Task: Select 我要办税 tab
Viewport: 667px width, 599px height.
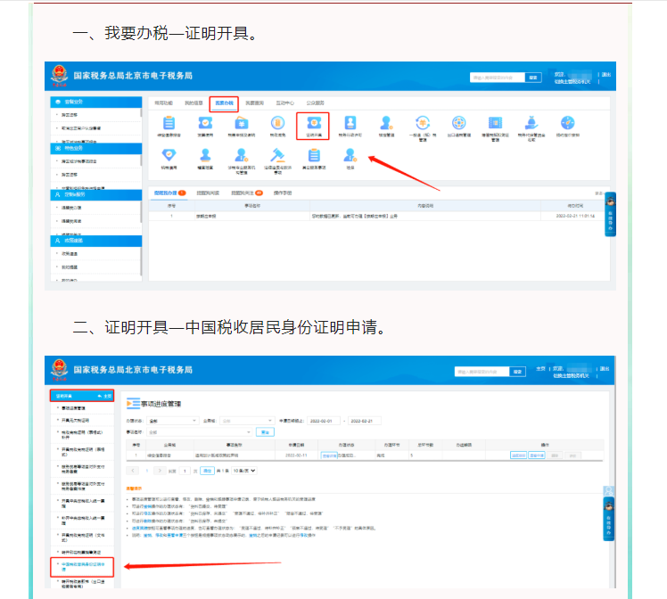Action: pos(224,103)
